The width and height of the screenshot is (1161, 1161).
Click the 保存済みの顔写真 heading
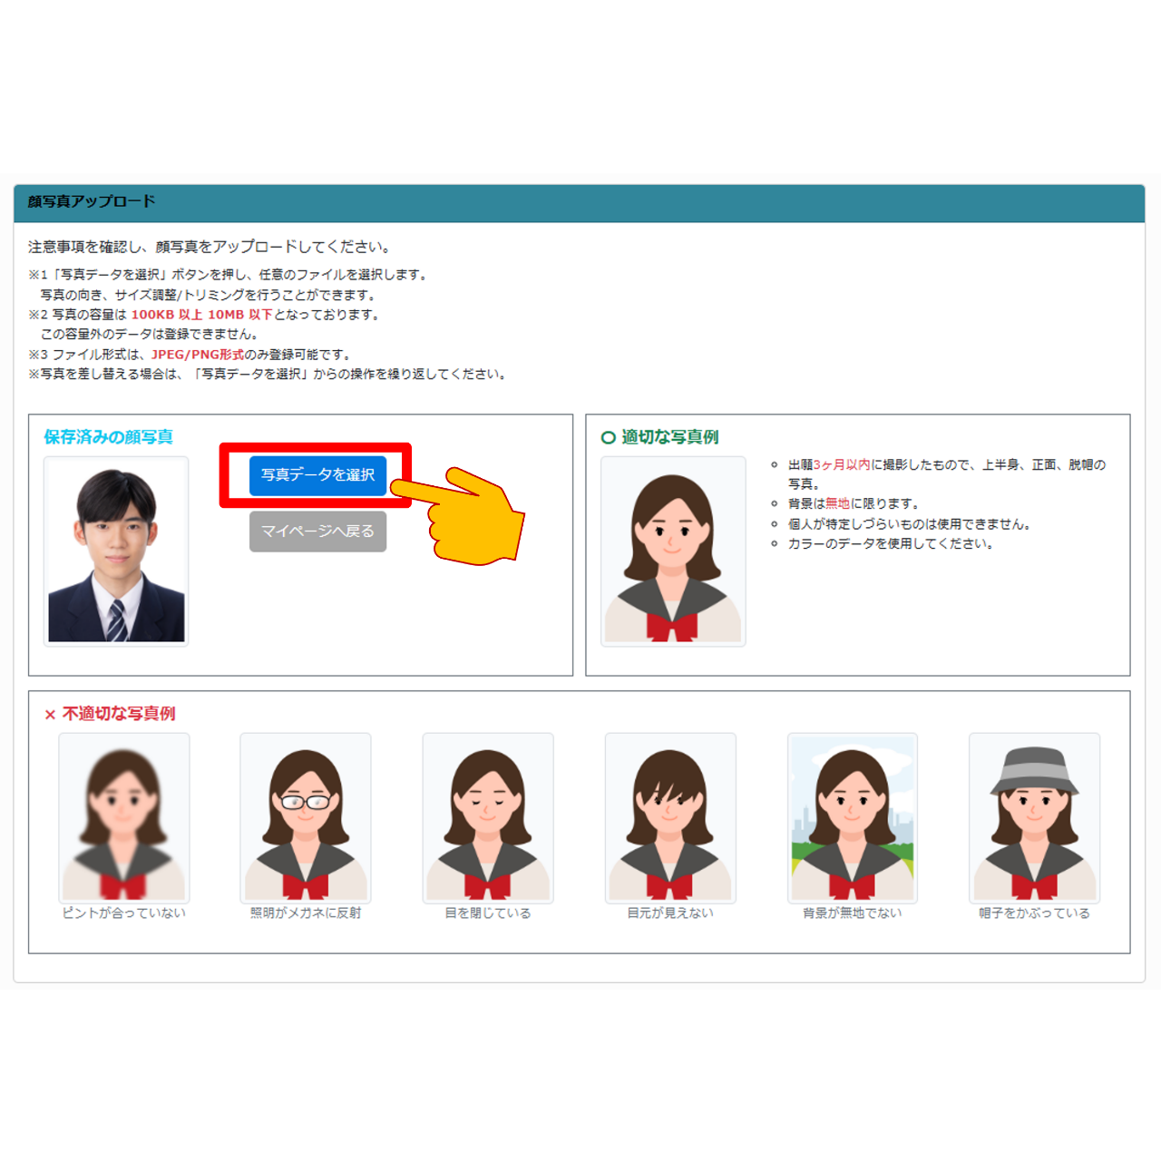click(x=109, y=437)
